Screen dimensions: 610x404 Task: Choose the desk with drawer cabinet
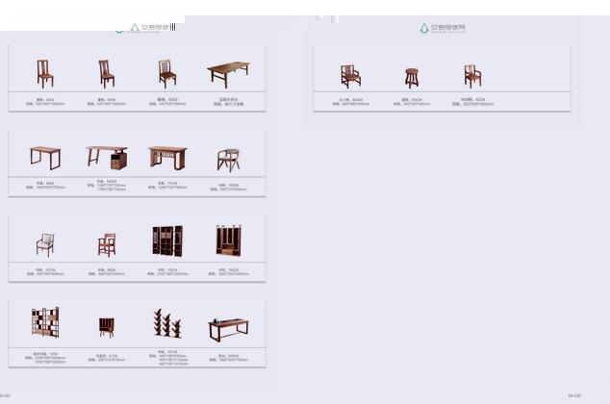coord(106,157)
